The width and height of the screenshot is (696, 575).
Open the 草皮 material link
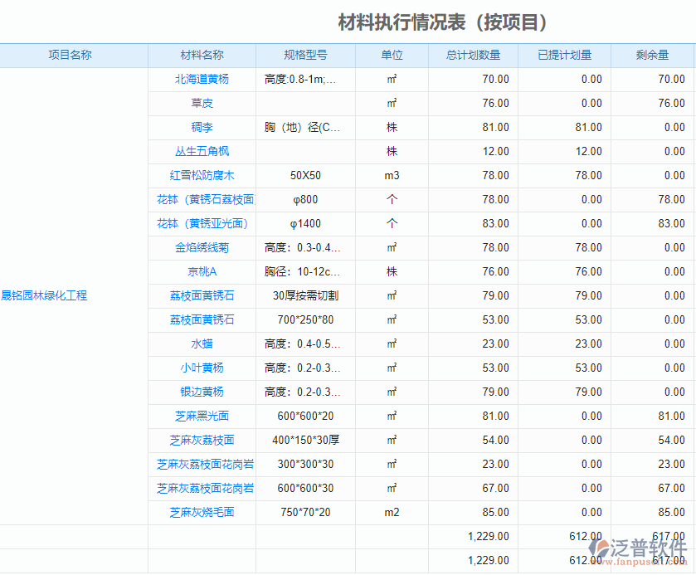tap(202, 104)
